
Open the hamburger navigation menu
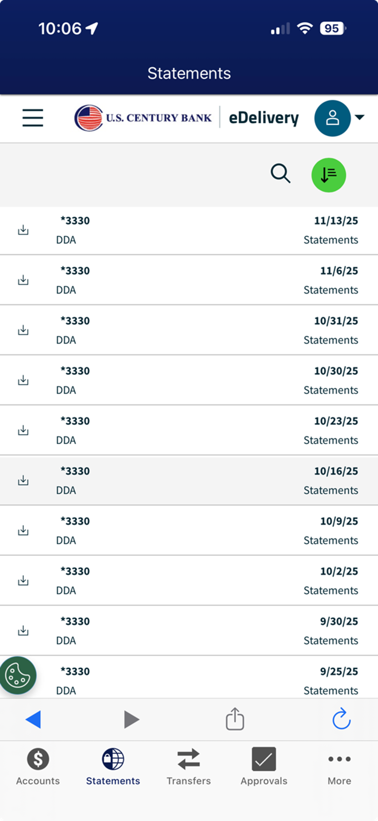click(x=33, y=118)
